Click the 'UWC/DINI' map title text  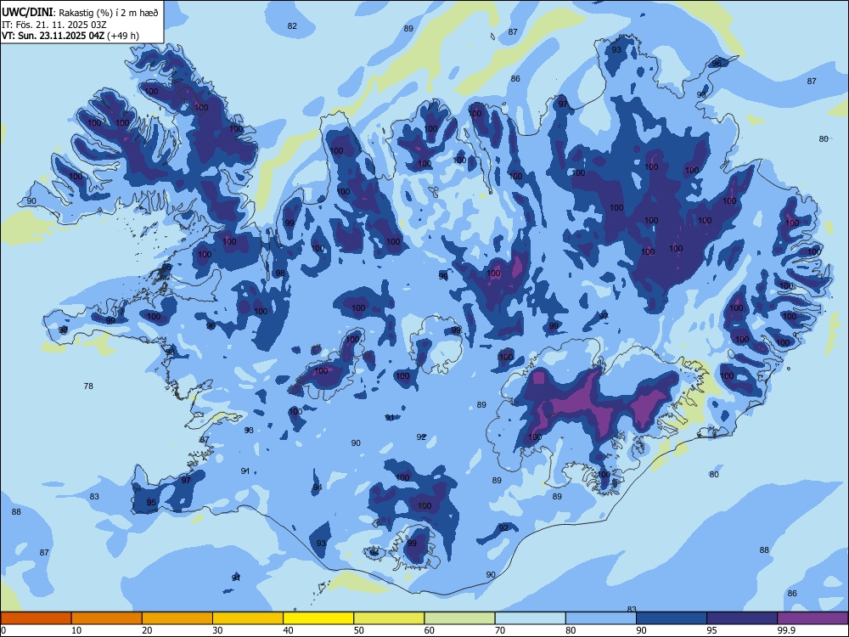tap(26, 12)
